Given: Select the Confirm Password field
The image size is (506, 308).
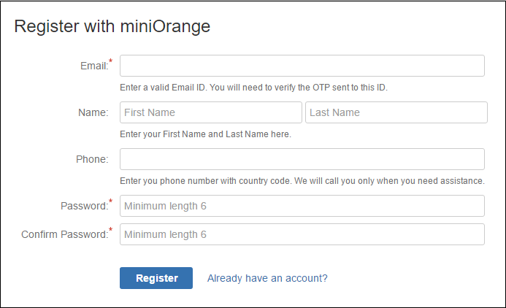Looking at the screenshot, I should pos(302,234).
